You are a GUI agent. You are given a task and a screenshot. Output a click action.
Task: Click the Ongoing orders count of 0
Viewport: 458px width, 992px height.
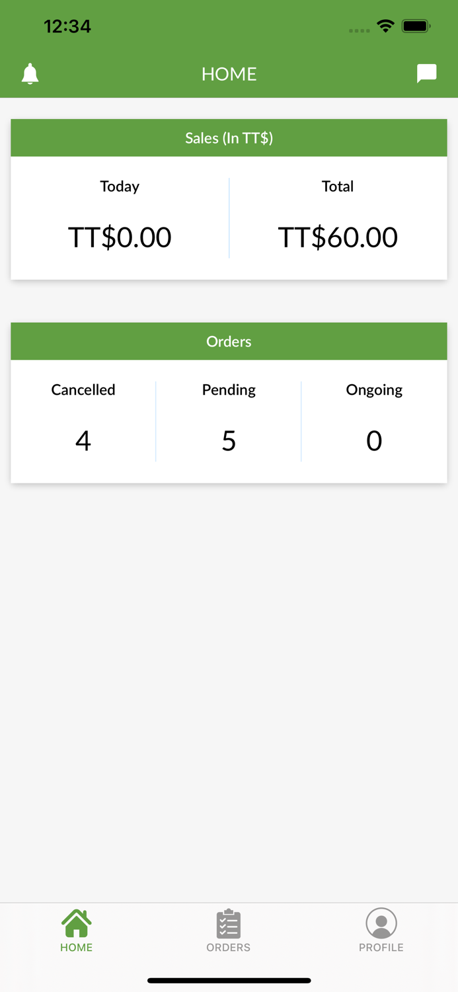[x=374, y=440]
